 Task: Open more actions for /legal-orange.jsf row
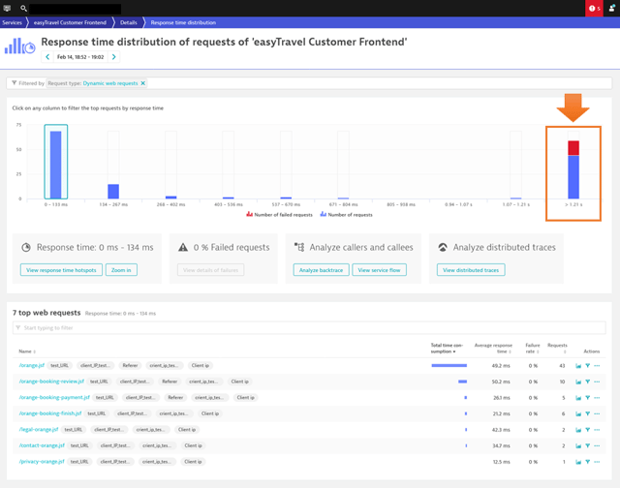click(x=597, y=430)
